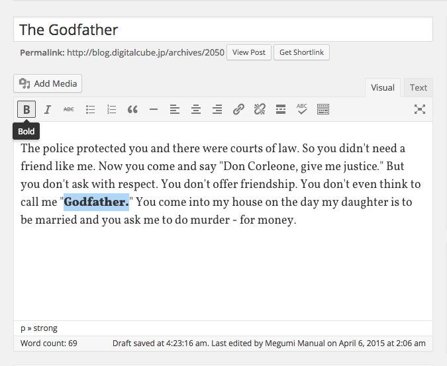
Task: Apply strikethrough formatting
Action: pos(69,110)
